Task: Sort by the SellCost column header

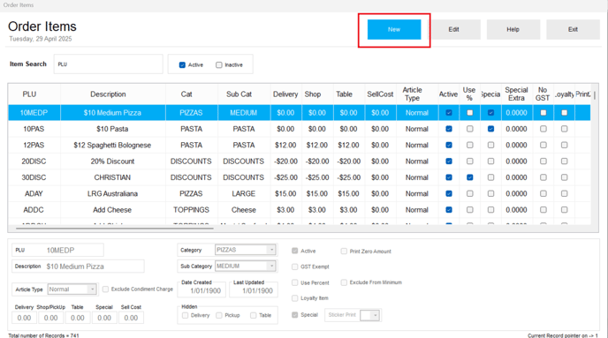Action: [x=380, y=94]
